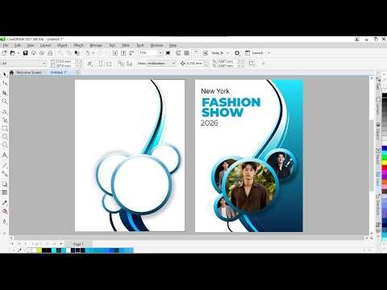Click the Page 1 tab at the bottom
Viewport: 387px width, 290px height.
(x=78, y=244)
